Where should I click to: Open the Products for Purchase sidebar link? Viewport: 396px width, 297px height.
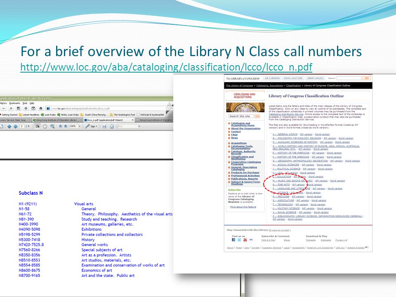coord(245,172)
